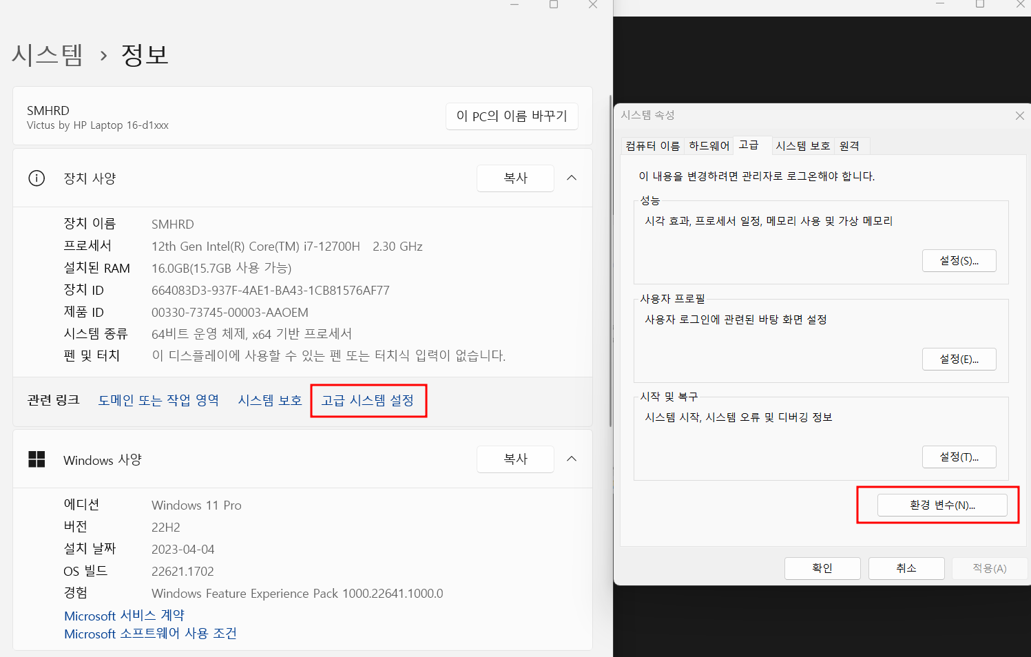The image size is (1031, 657).
Task: Maximize the Settings window
Action: pos(554,4)
